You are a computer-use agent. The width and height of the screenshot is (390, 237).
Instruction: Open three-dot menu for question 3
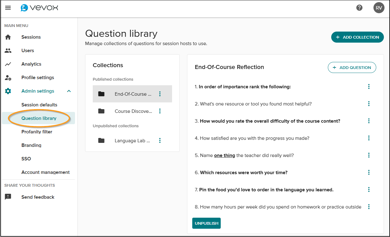[369, 121]
